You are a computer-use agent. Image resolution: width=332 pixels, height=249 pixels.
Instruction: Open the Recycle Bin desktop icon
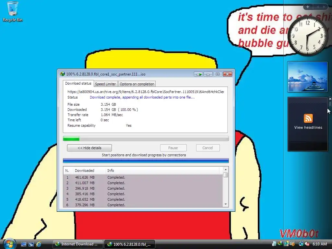click(x=12, y=12)
